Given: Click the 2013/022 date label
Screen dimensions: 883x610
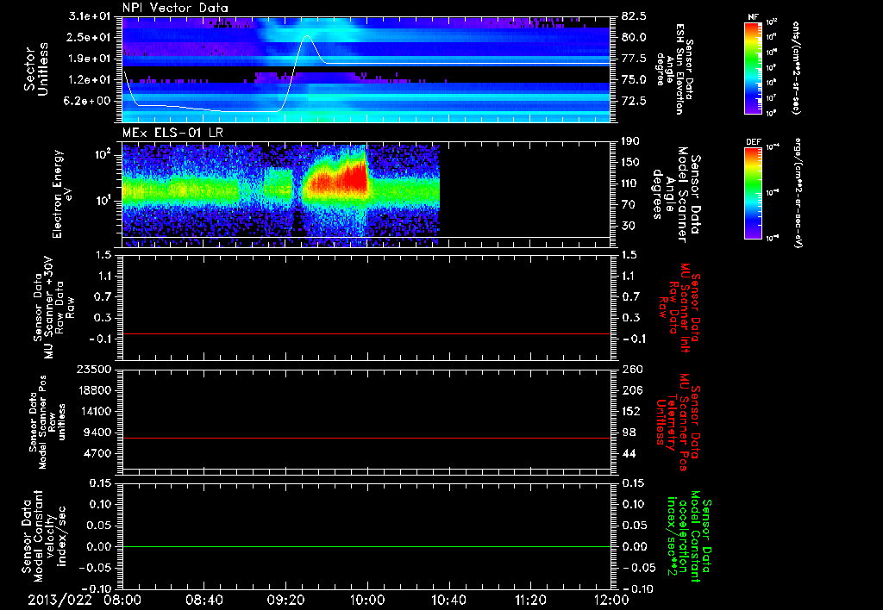Looking at the screenshot, I should (59, 600).
